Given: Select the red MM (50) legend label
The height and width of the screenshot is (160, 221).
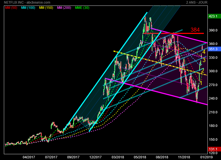Looking at the screenshot, I should (11, 8).
